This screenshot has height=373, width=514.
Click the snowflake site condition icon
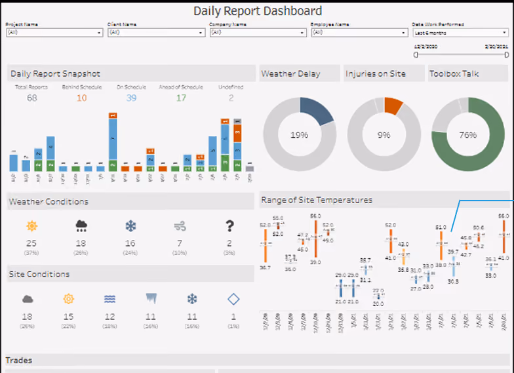click(192, 299)
